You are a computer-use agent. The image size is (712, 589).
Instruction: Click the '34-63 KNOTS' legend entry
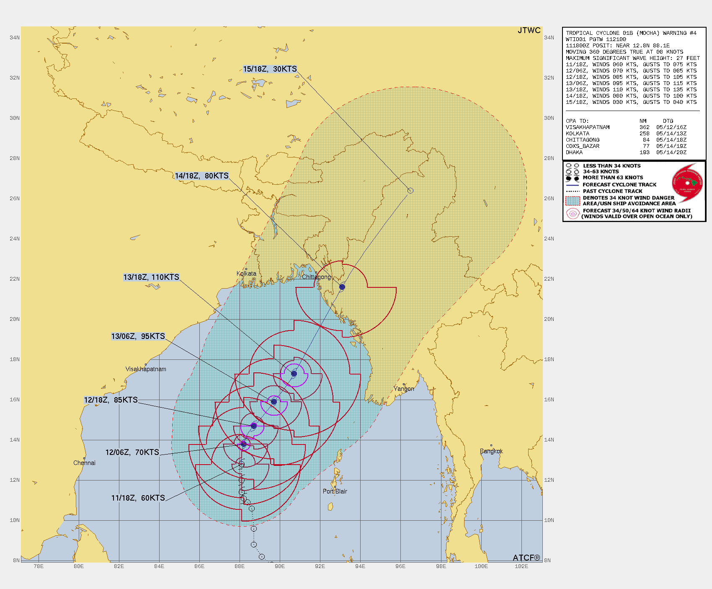click(601, 172)
